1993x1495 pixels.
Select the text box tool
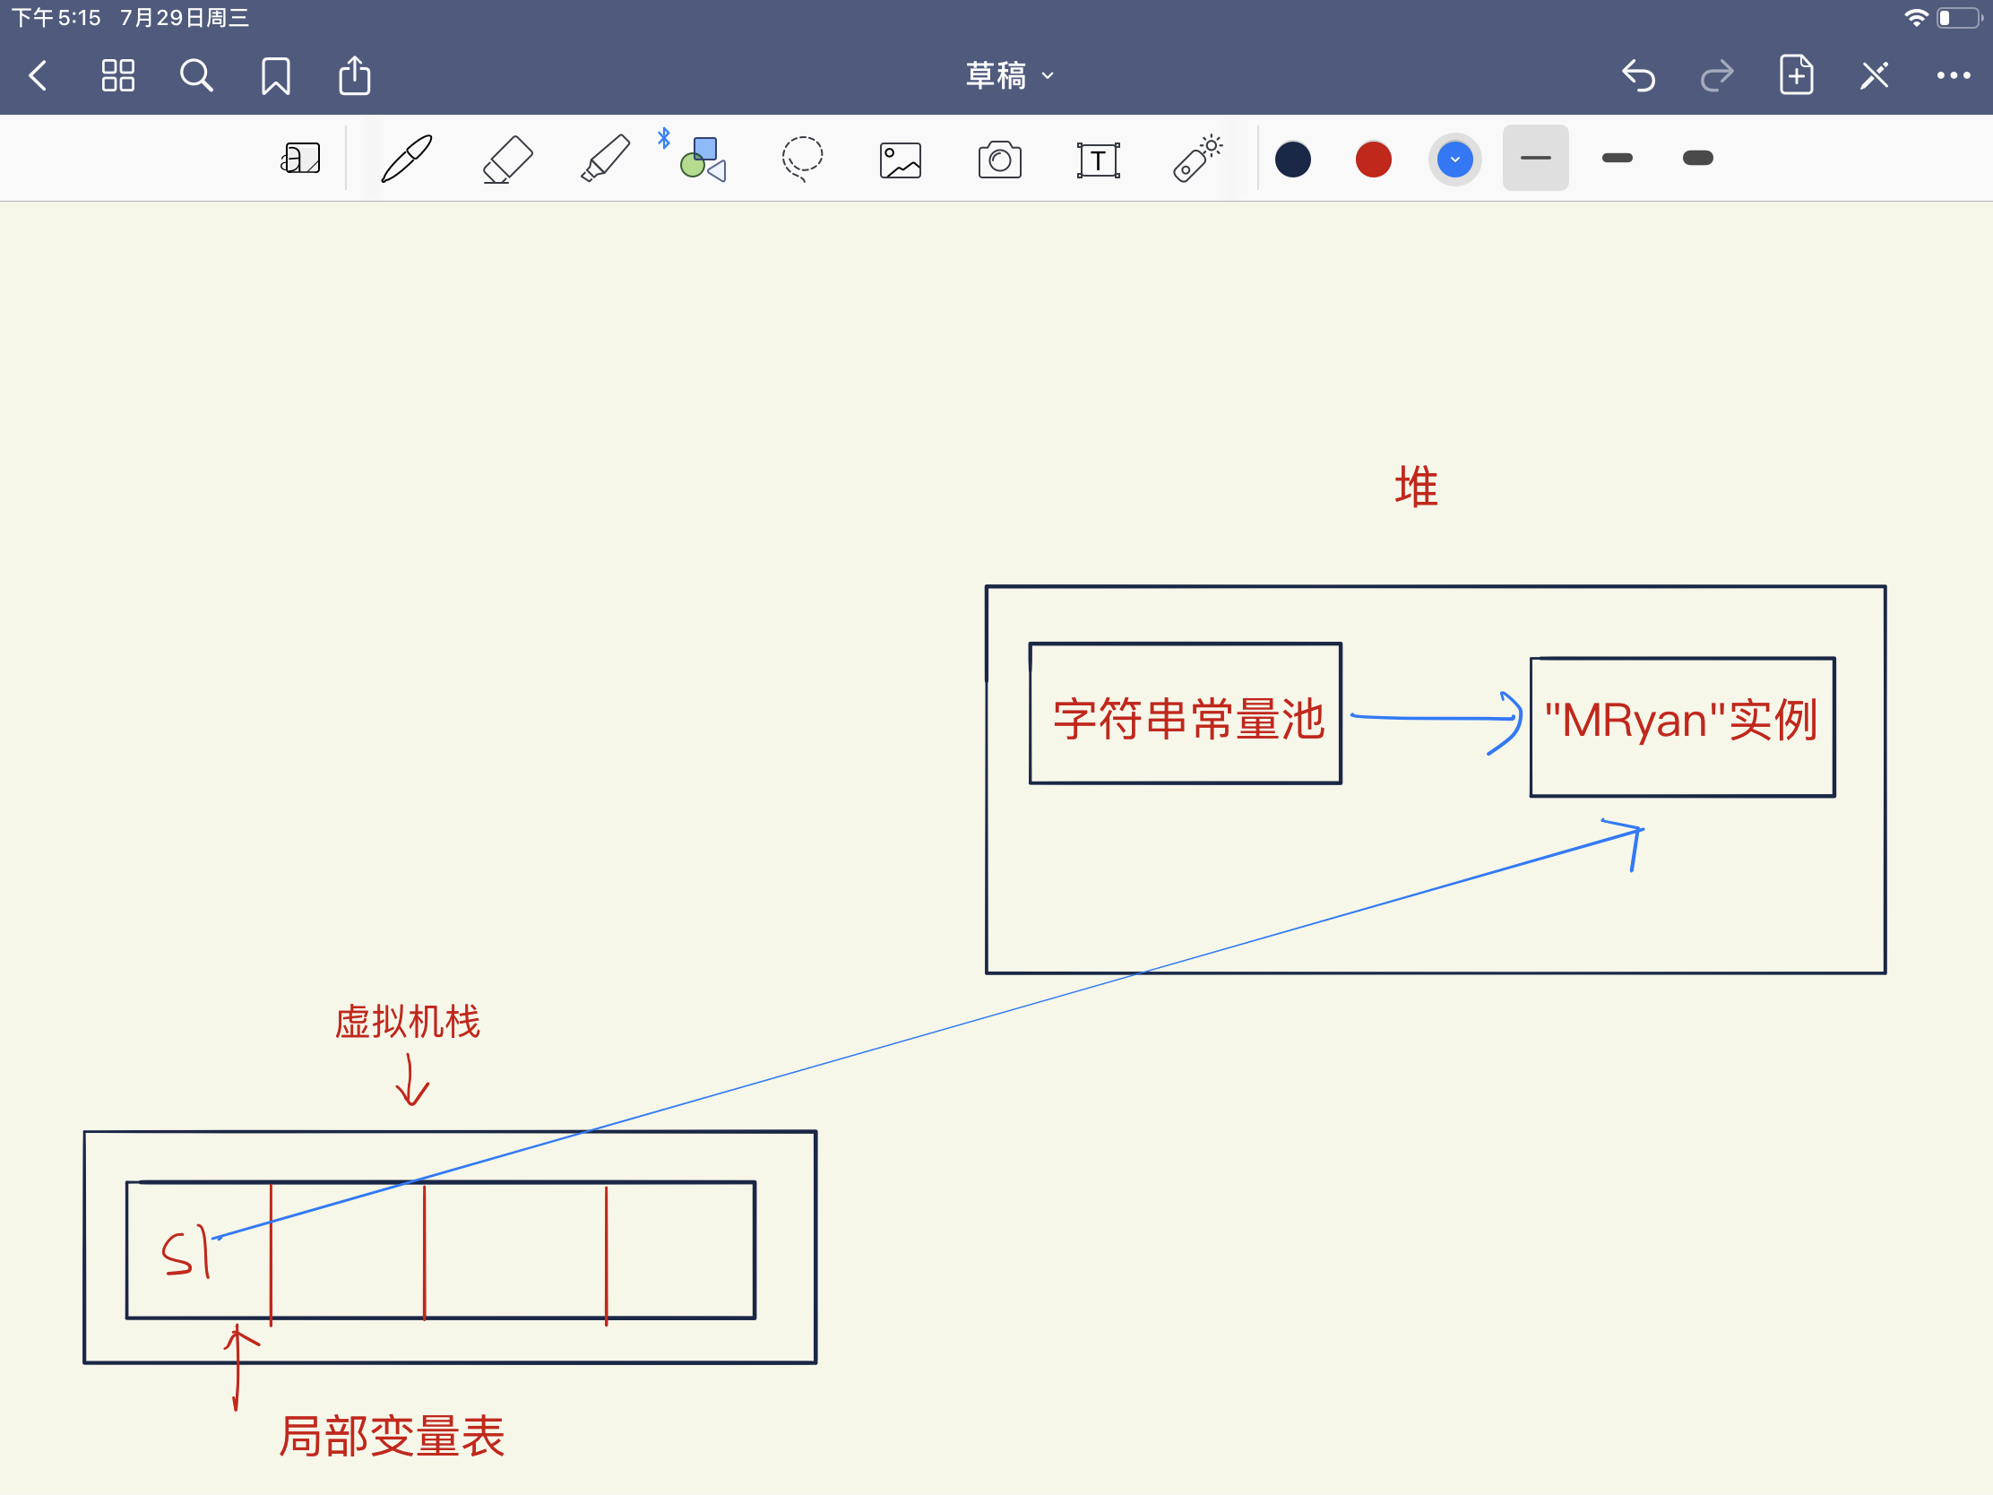point(1099,158)
